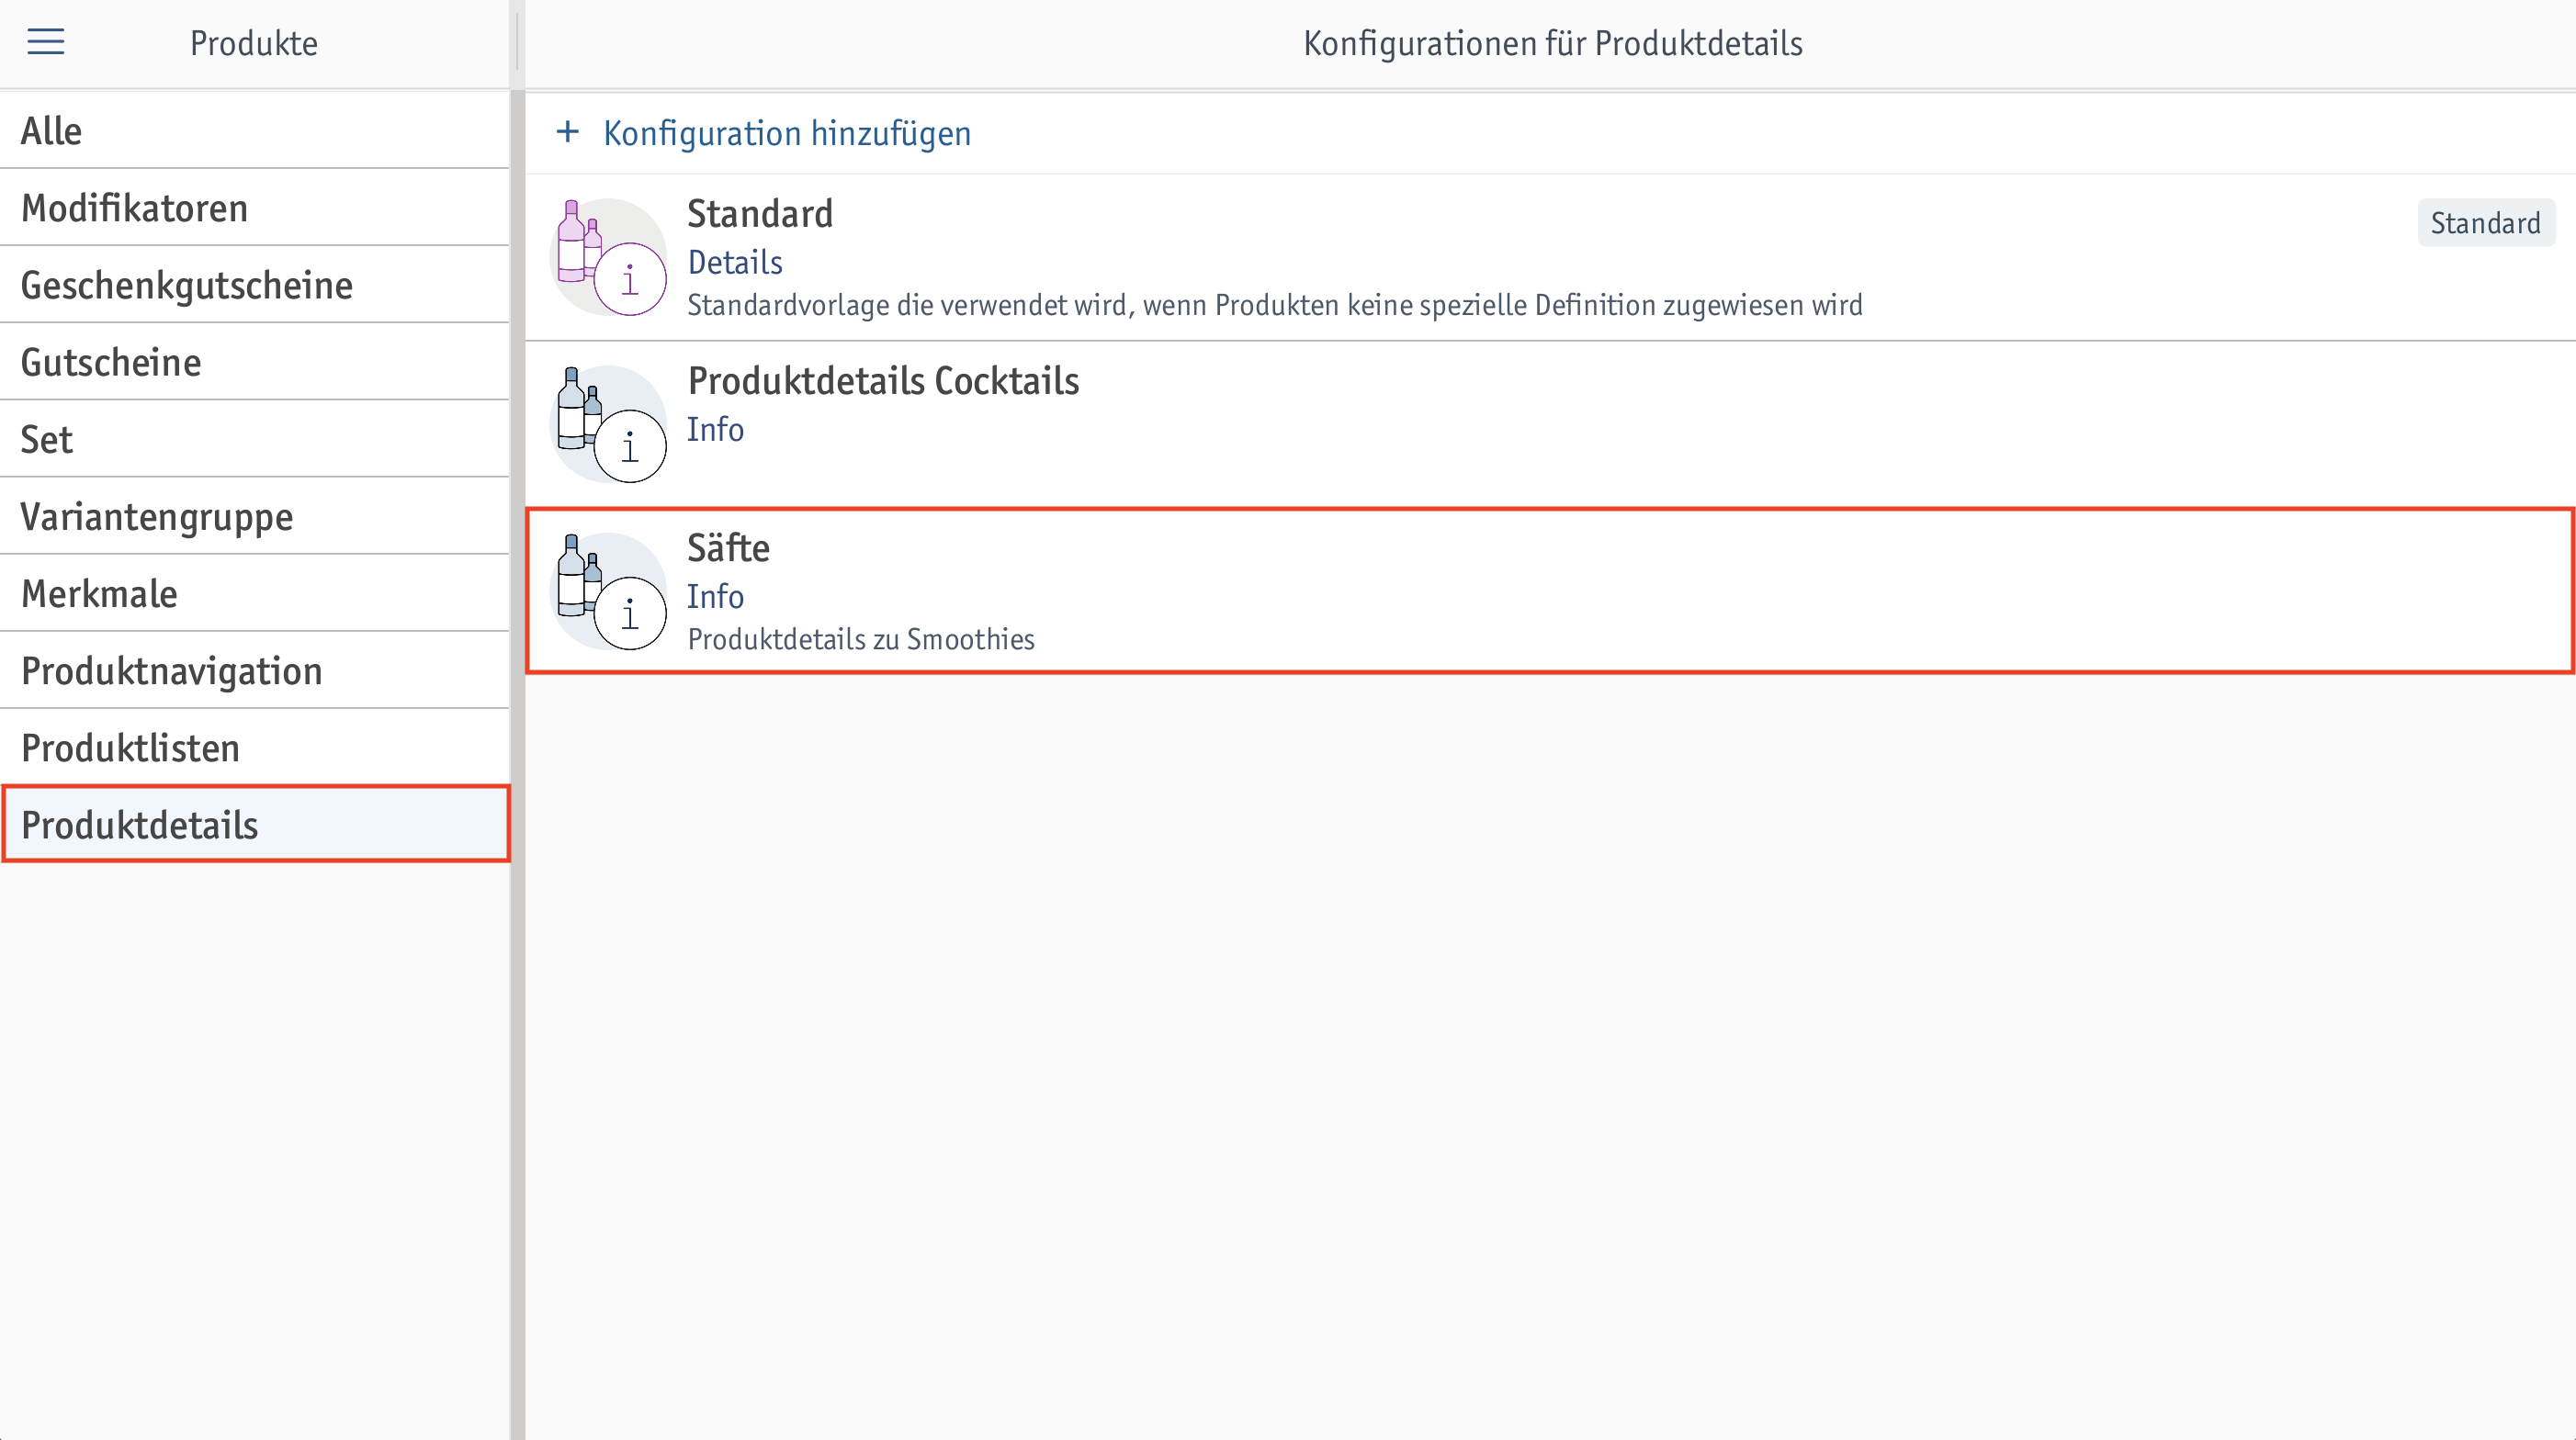Select Alle in the sidebar
The image size is (2576, 1440).
coord(255,131)
